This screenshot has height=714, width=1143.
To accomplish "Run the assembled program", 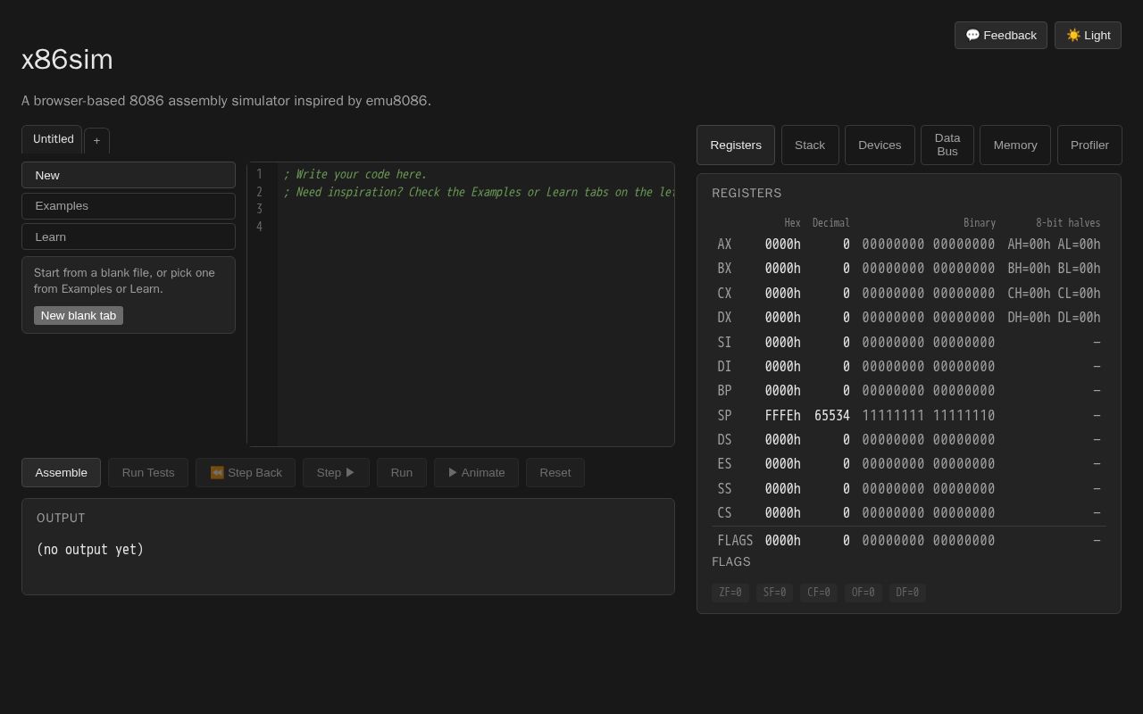I will click(402, 473).
